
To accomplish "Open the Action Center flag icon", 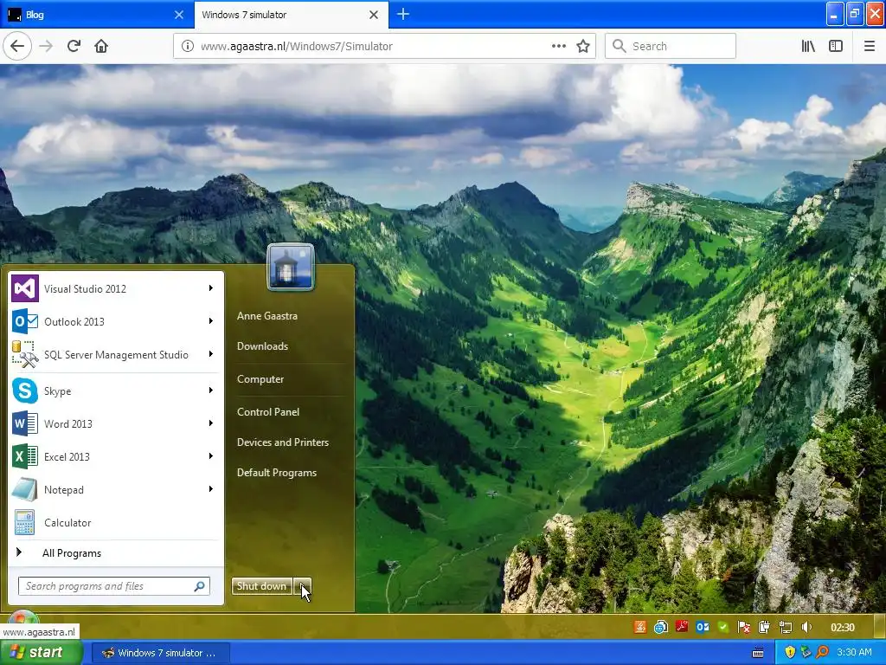I will point(743,627).
